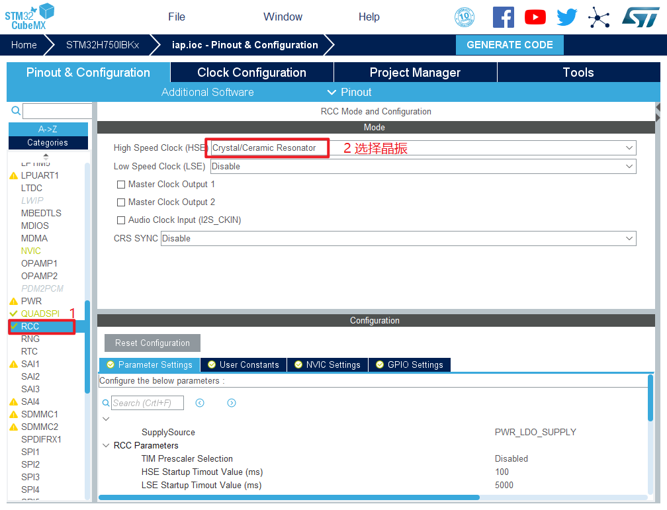Click the parameter Search input field
This screenshot has width=667, height=510.
147,403
